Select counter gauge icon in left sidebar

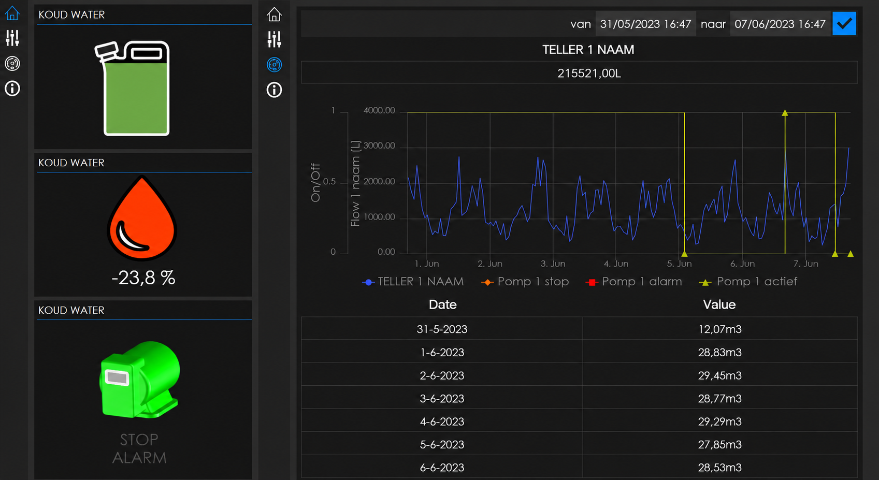12,63
